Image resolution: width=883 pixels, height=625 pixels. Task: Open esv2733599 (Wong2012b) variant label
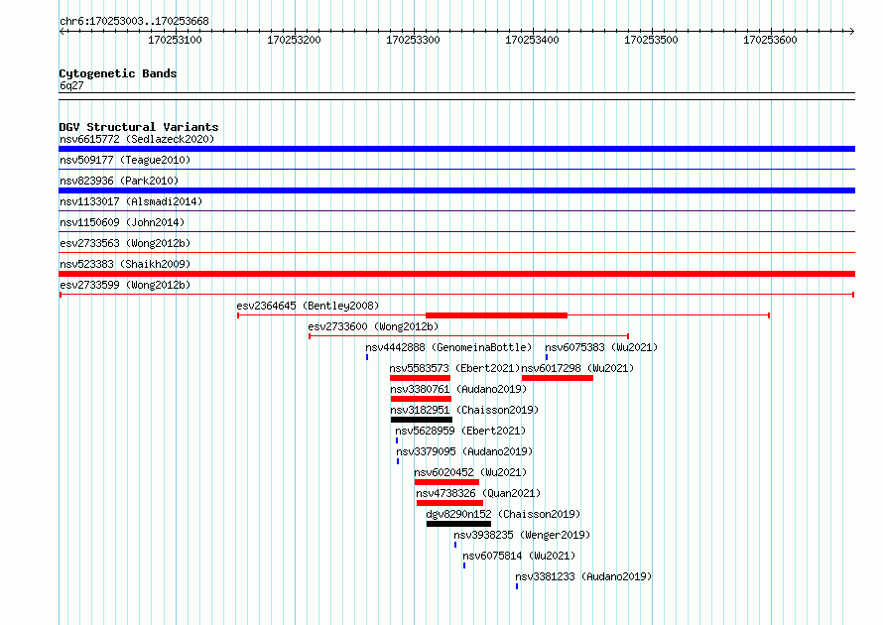125,285
